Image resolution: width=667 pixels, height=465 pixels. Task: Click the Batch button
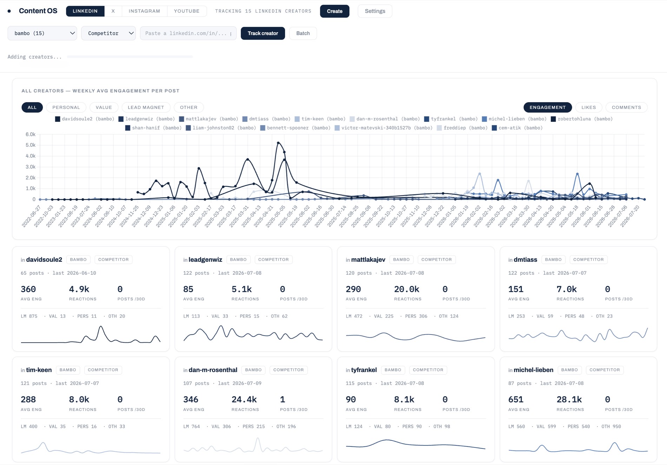[303, 33]
